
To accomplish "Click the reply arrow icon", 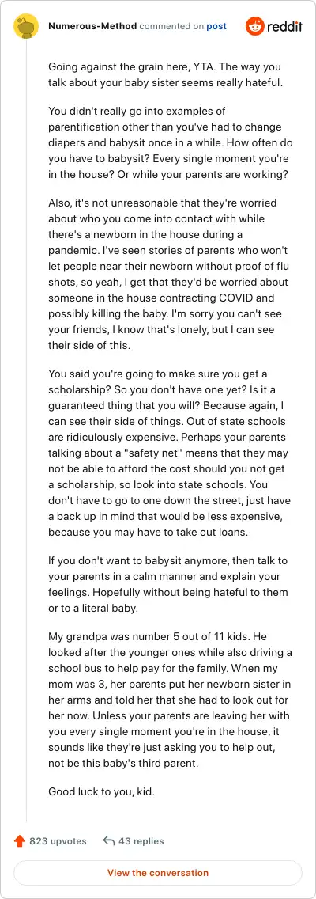I will (x=109, y=841).
